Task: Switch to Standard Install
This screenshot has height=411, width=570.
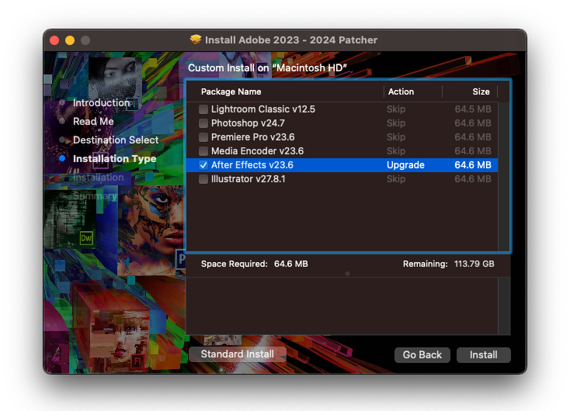Action: click(238, 354)
